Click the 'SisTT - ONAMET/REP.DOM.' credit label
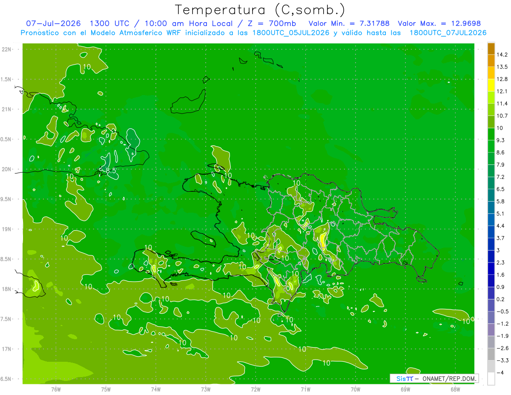Image resolution: width=511 pixels, height=395 pixels. pyautogui.click(x=434, y=378)
